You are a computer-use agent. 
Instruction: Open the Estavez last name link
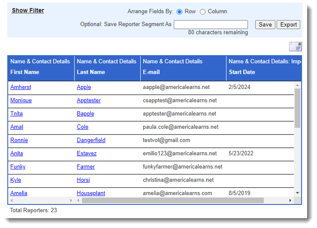pyautogui.click(x=87, y=153)
